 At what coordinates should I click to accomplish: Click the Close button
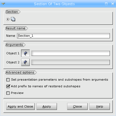point(77,106)
